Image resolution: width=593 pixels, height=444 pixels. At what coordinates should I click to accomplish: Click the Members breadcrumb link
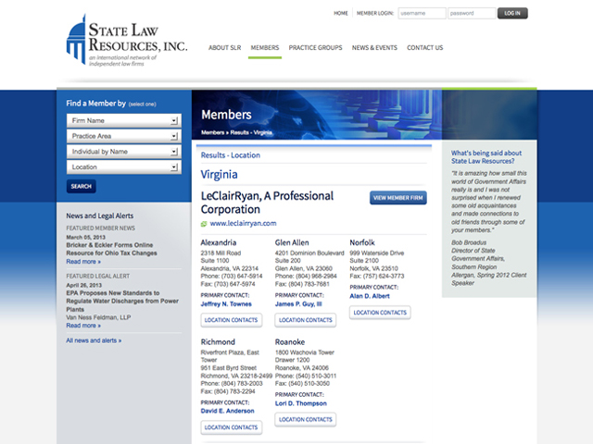(212, 132)
